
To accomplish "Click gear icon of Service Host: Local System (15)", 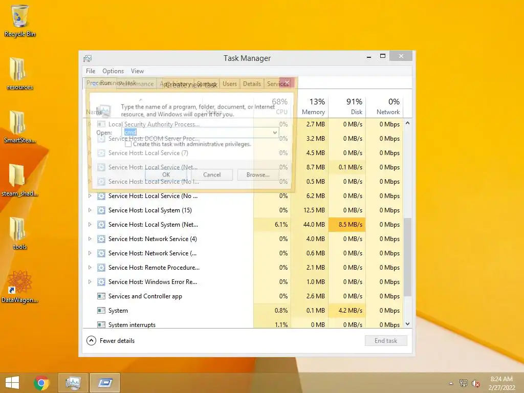I will [x=101, y=210].
